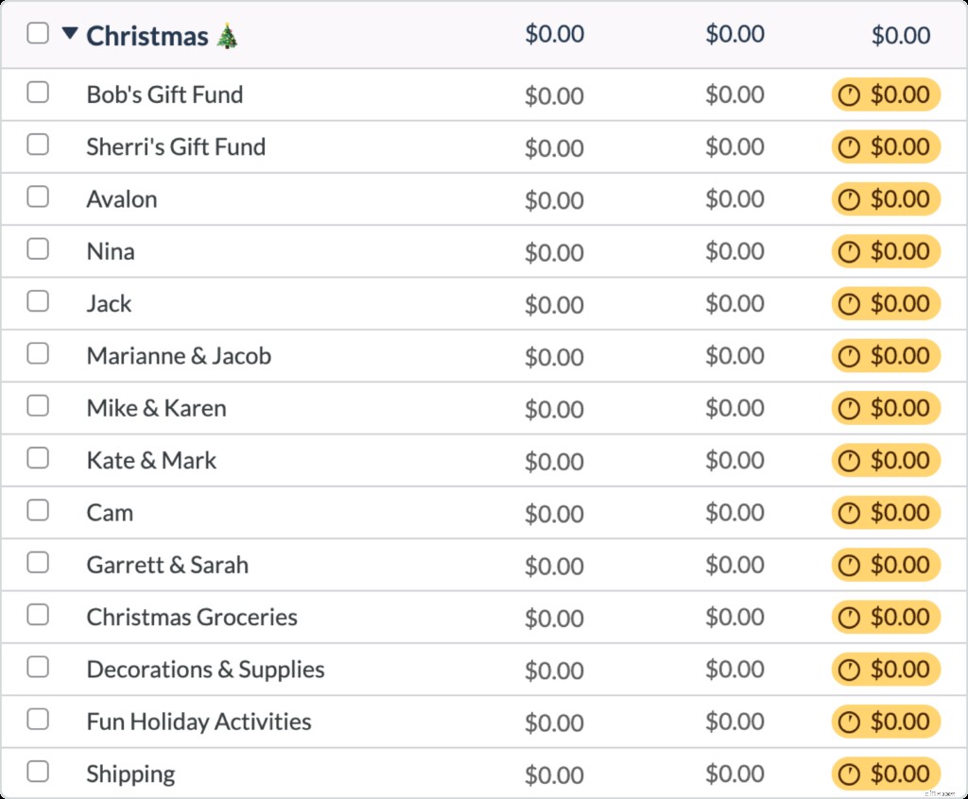
Task: Click the Cam category name
Action: click(110, 512)
